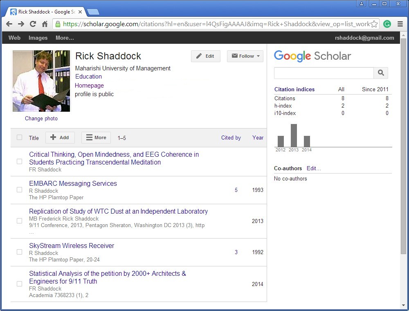Open the Education link
Screen dimensions: 409x311
pyautogui.click(x=88, y=77)
